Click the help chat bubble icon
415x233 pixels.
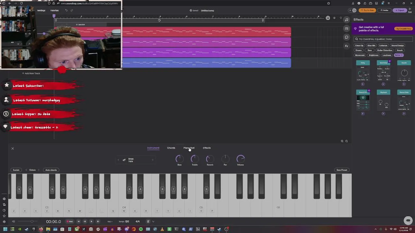click(x=408, y=220)
